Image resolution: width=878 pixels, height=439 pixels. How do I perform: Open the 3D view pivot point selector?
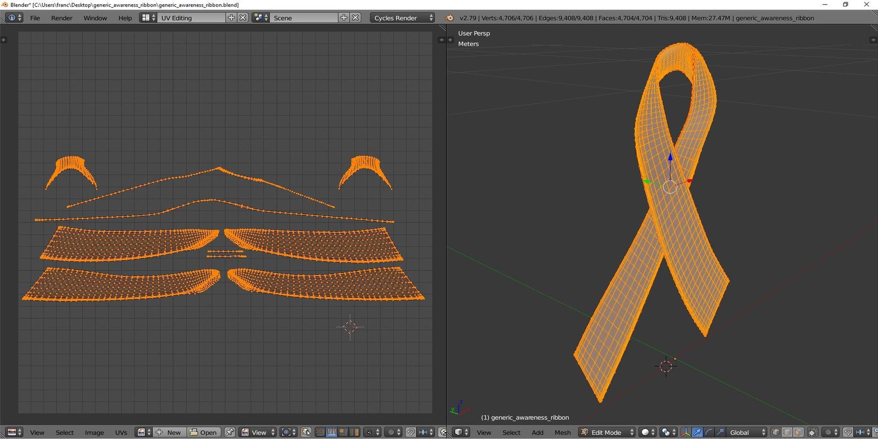pos(669,432)
